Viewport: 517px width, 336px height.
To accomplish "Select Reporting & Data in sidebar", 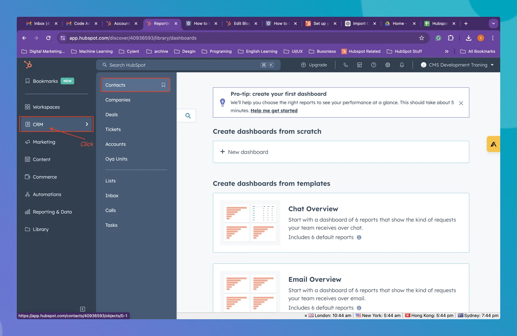I will pos(52,212).
